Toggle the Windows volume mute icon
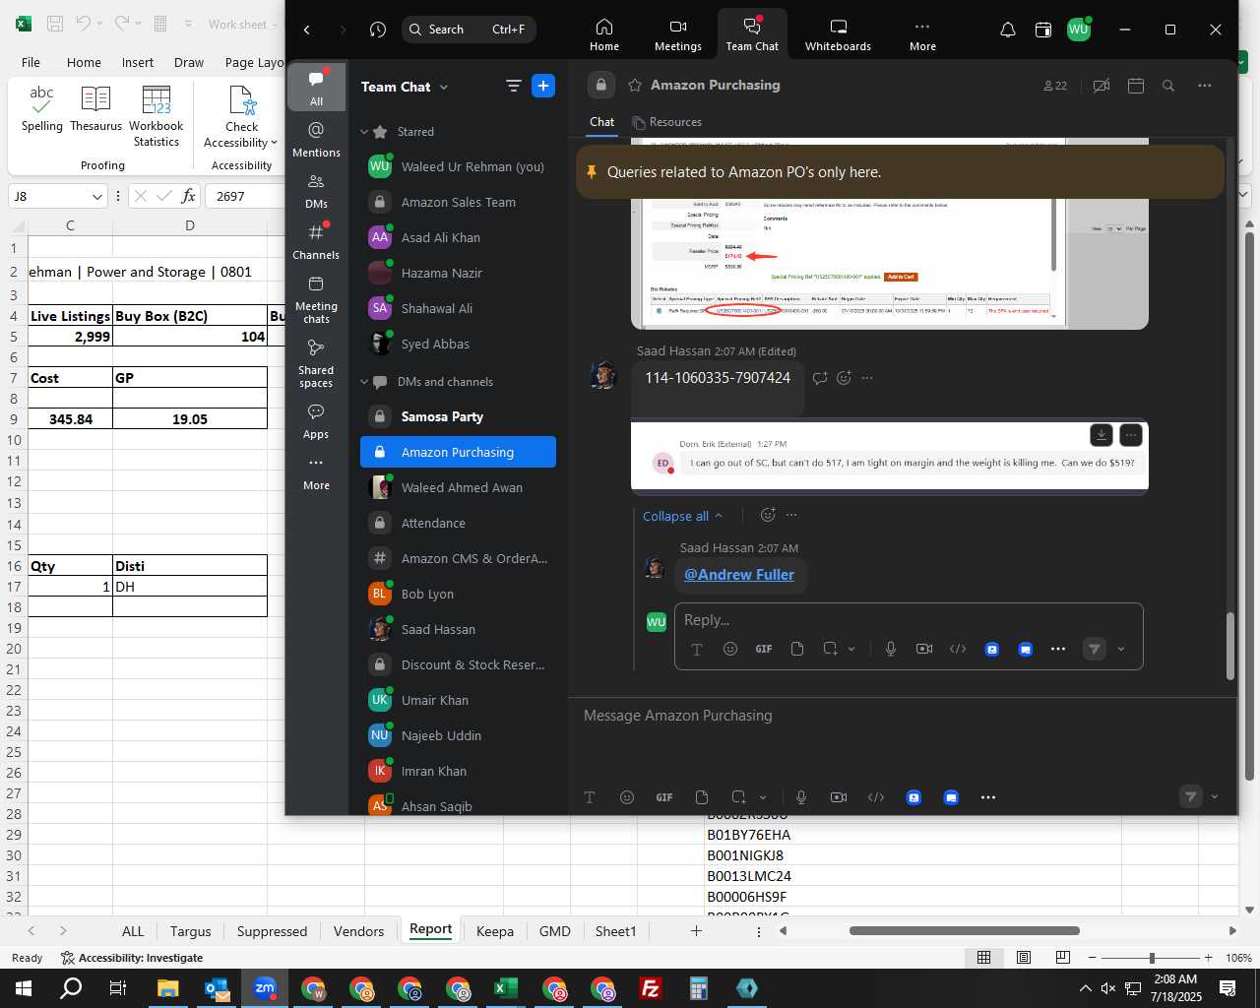The image size is (1260, 1008). point(1108,988)
